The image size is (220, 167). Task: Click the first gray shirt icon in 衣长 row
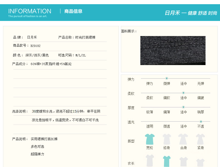[x=150, y=161]
